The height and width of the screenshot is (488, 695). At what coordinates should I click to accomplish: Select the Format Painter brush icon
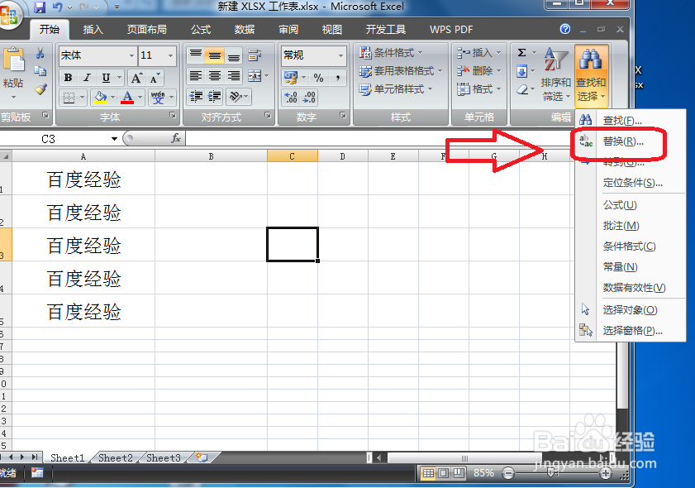pos(40,89)
